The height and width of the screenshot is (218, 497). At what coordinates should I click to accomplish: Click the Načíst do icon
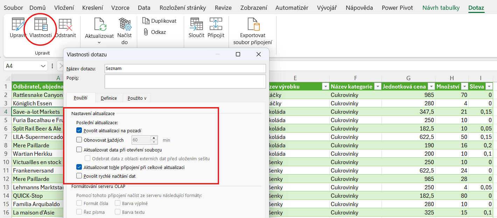pyautogui.click(x=125, y=25)
